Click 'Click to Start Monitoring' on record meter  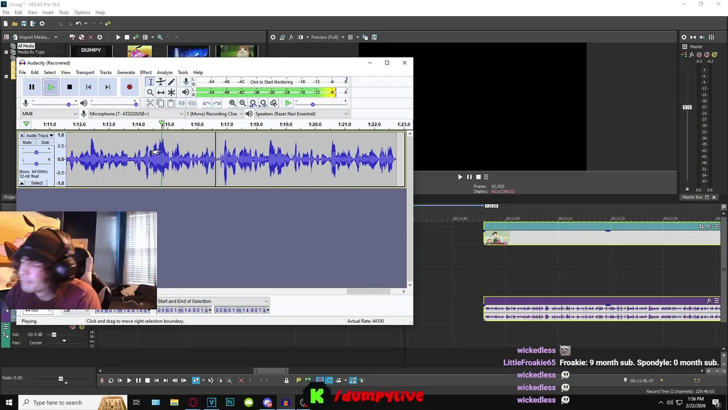click(271, 82)
